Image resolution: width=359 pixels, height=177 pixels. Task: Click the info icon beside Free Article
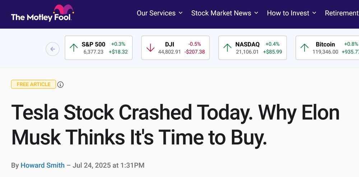click(60, 85)
